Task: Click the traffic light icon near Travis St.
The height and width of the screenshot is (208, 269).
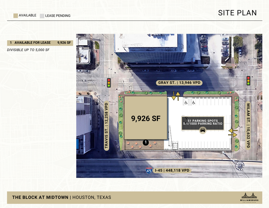Action: (109, 83)
